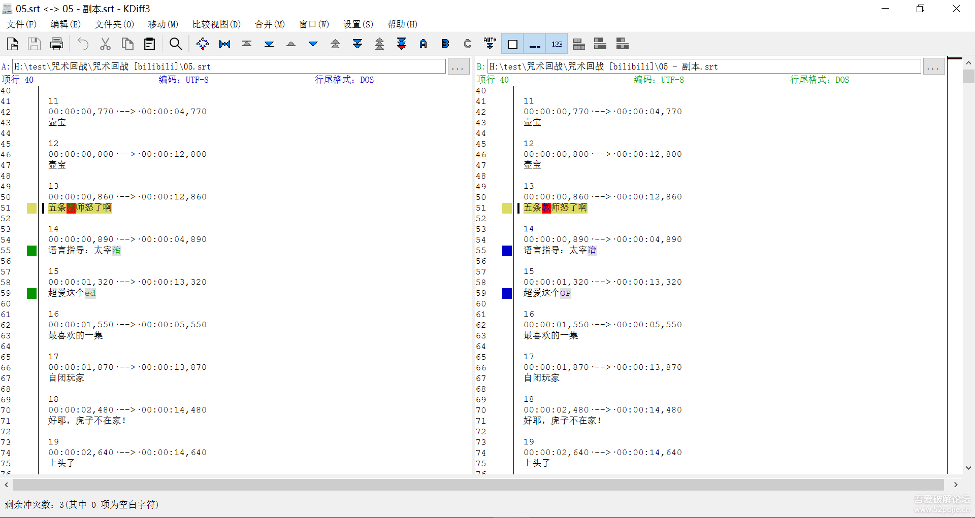Select lines from B icon

[445, 44]
